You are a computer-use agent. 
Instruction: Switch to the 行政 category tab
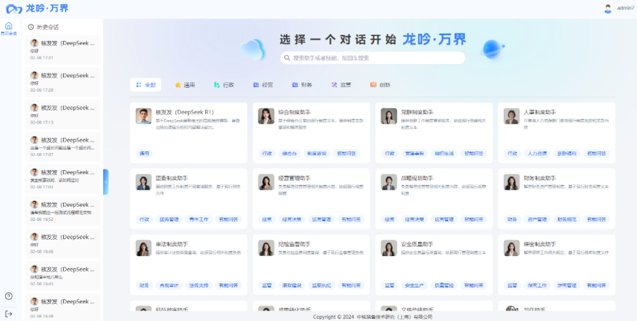point(224,85)
